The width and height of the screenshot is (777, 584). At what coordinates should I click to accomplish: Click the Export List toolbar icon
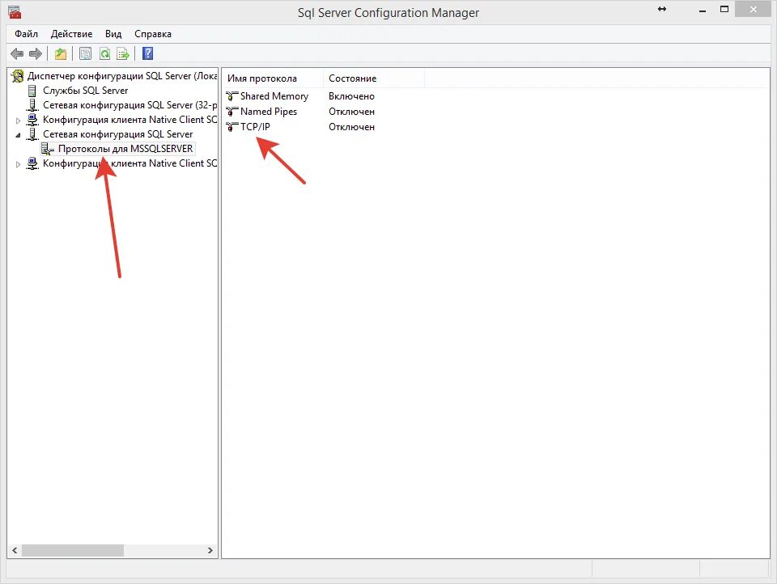coord(122,53)
